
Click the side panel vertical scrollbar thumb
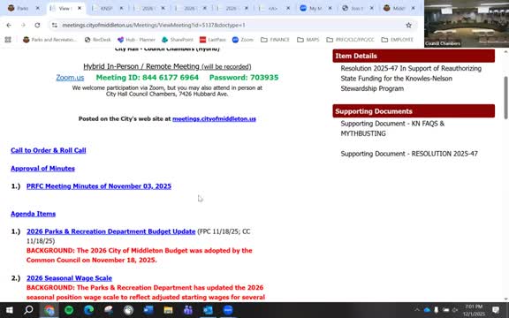tap(505, 97)
